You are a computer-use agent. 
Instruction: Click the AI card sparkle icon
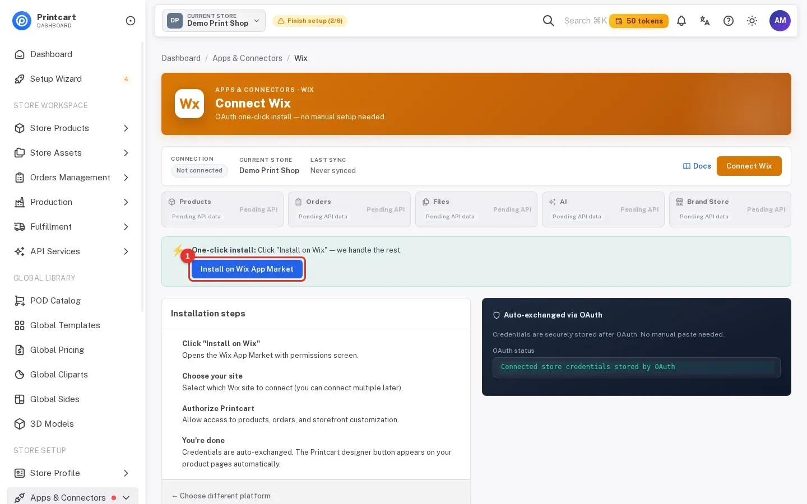pos(553,202)
